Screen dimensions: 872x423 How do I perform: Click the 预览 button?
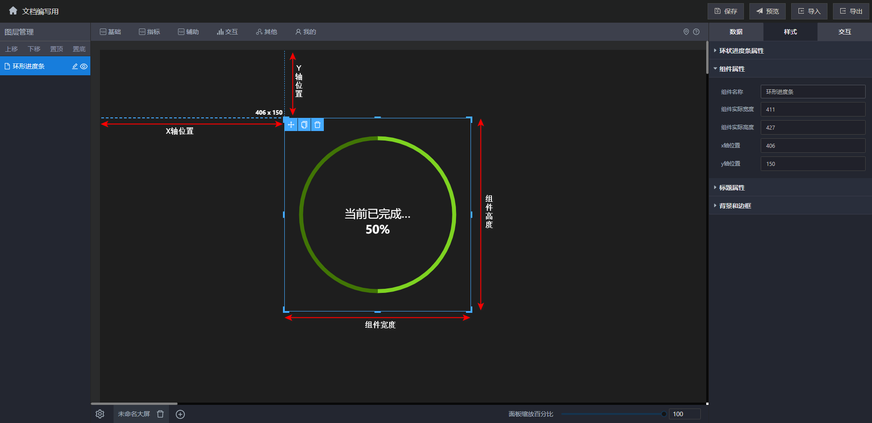click(x=767, y=11)
